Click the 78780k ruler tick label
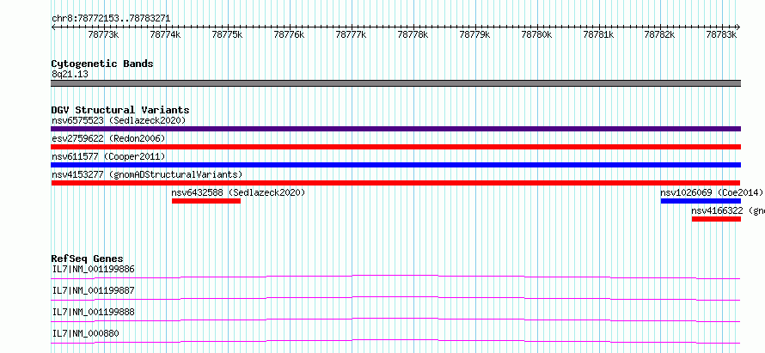765x353 pixels. pyautogui.click(x=536, y=34)
